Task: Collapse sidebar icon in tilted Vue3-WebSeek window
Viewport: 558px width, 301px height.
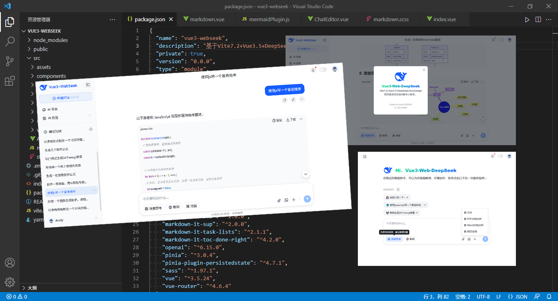Action: click(x=88, y=85)
